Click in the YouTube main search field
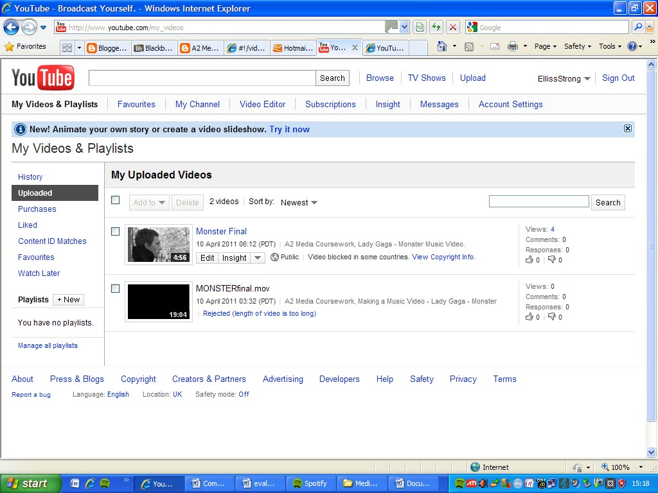The height and width of the screenshot is (493, 658). [x=202, y=78]
